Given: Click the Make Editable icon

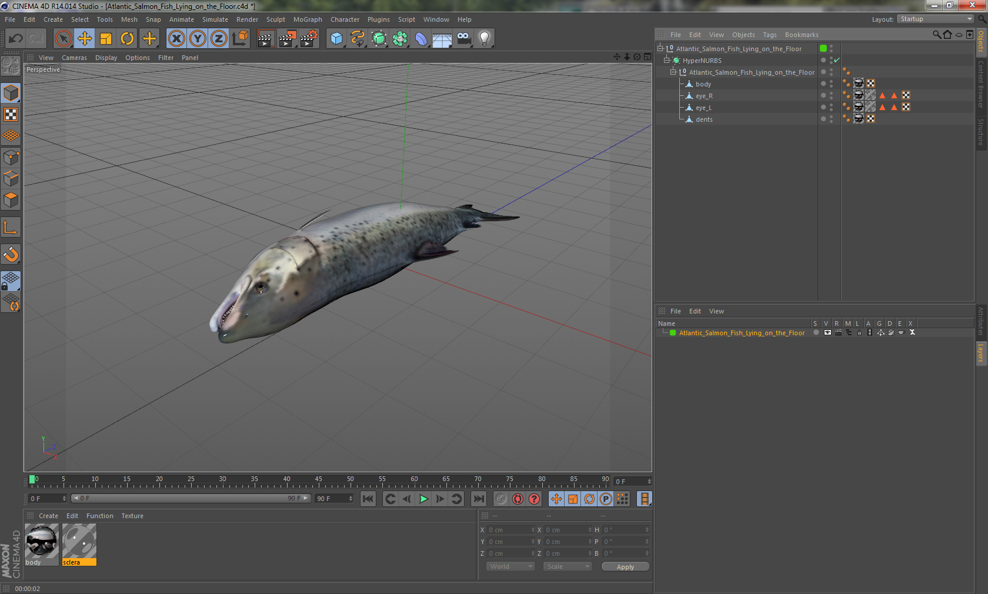Looking at the screenshot, I should point(11,66).
